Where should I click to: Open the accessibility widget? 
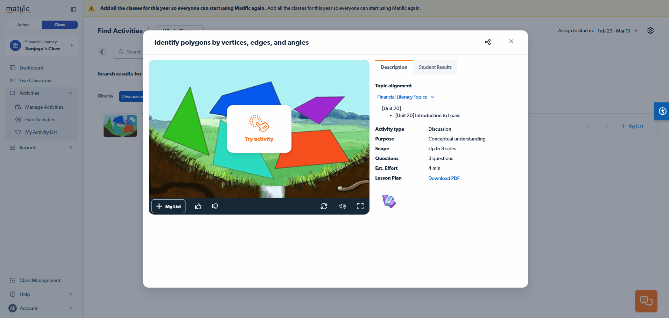tap(662, 111)
